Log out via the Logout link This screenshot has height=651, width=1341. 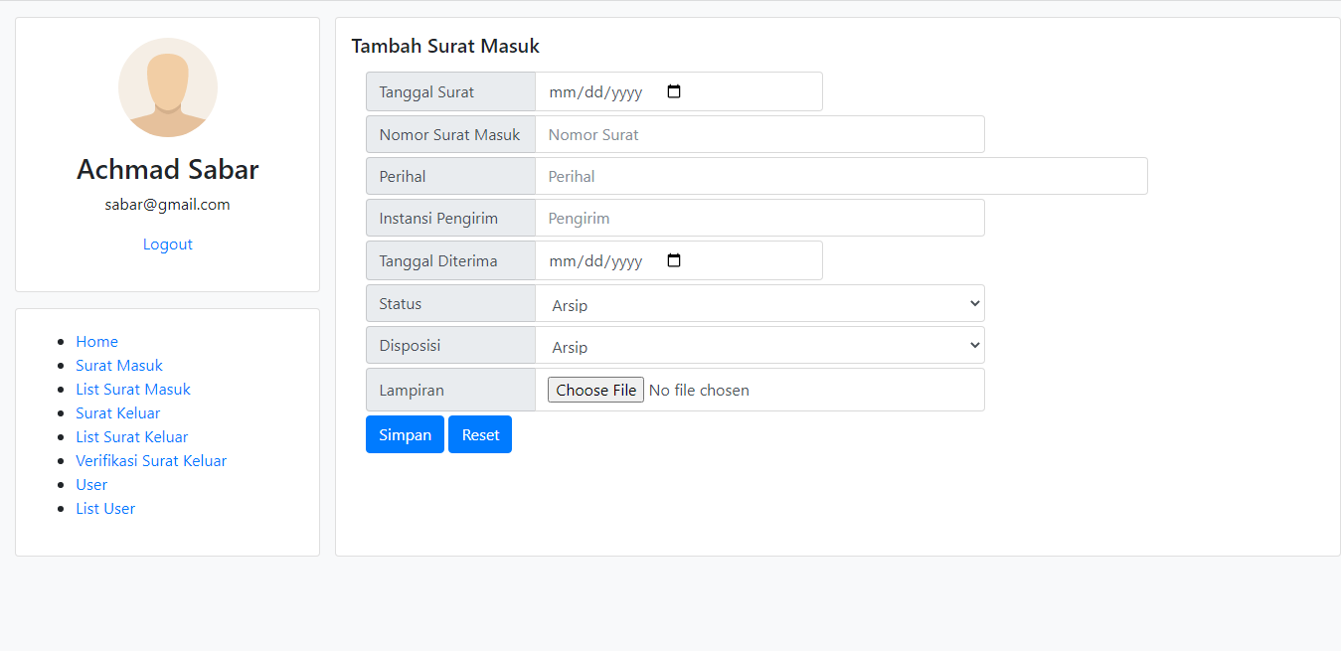pyautogui.click(x=167, y=244)
